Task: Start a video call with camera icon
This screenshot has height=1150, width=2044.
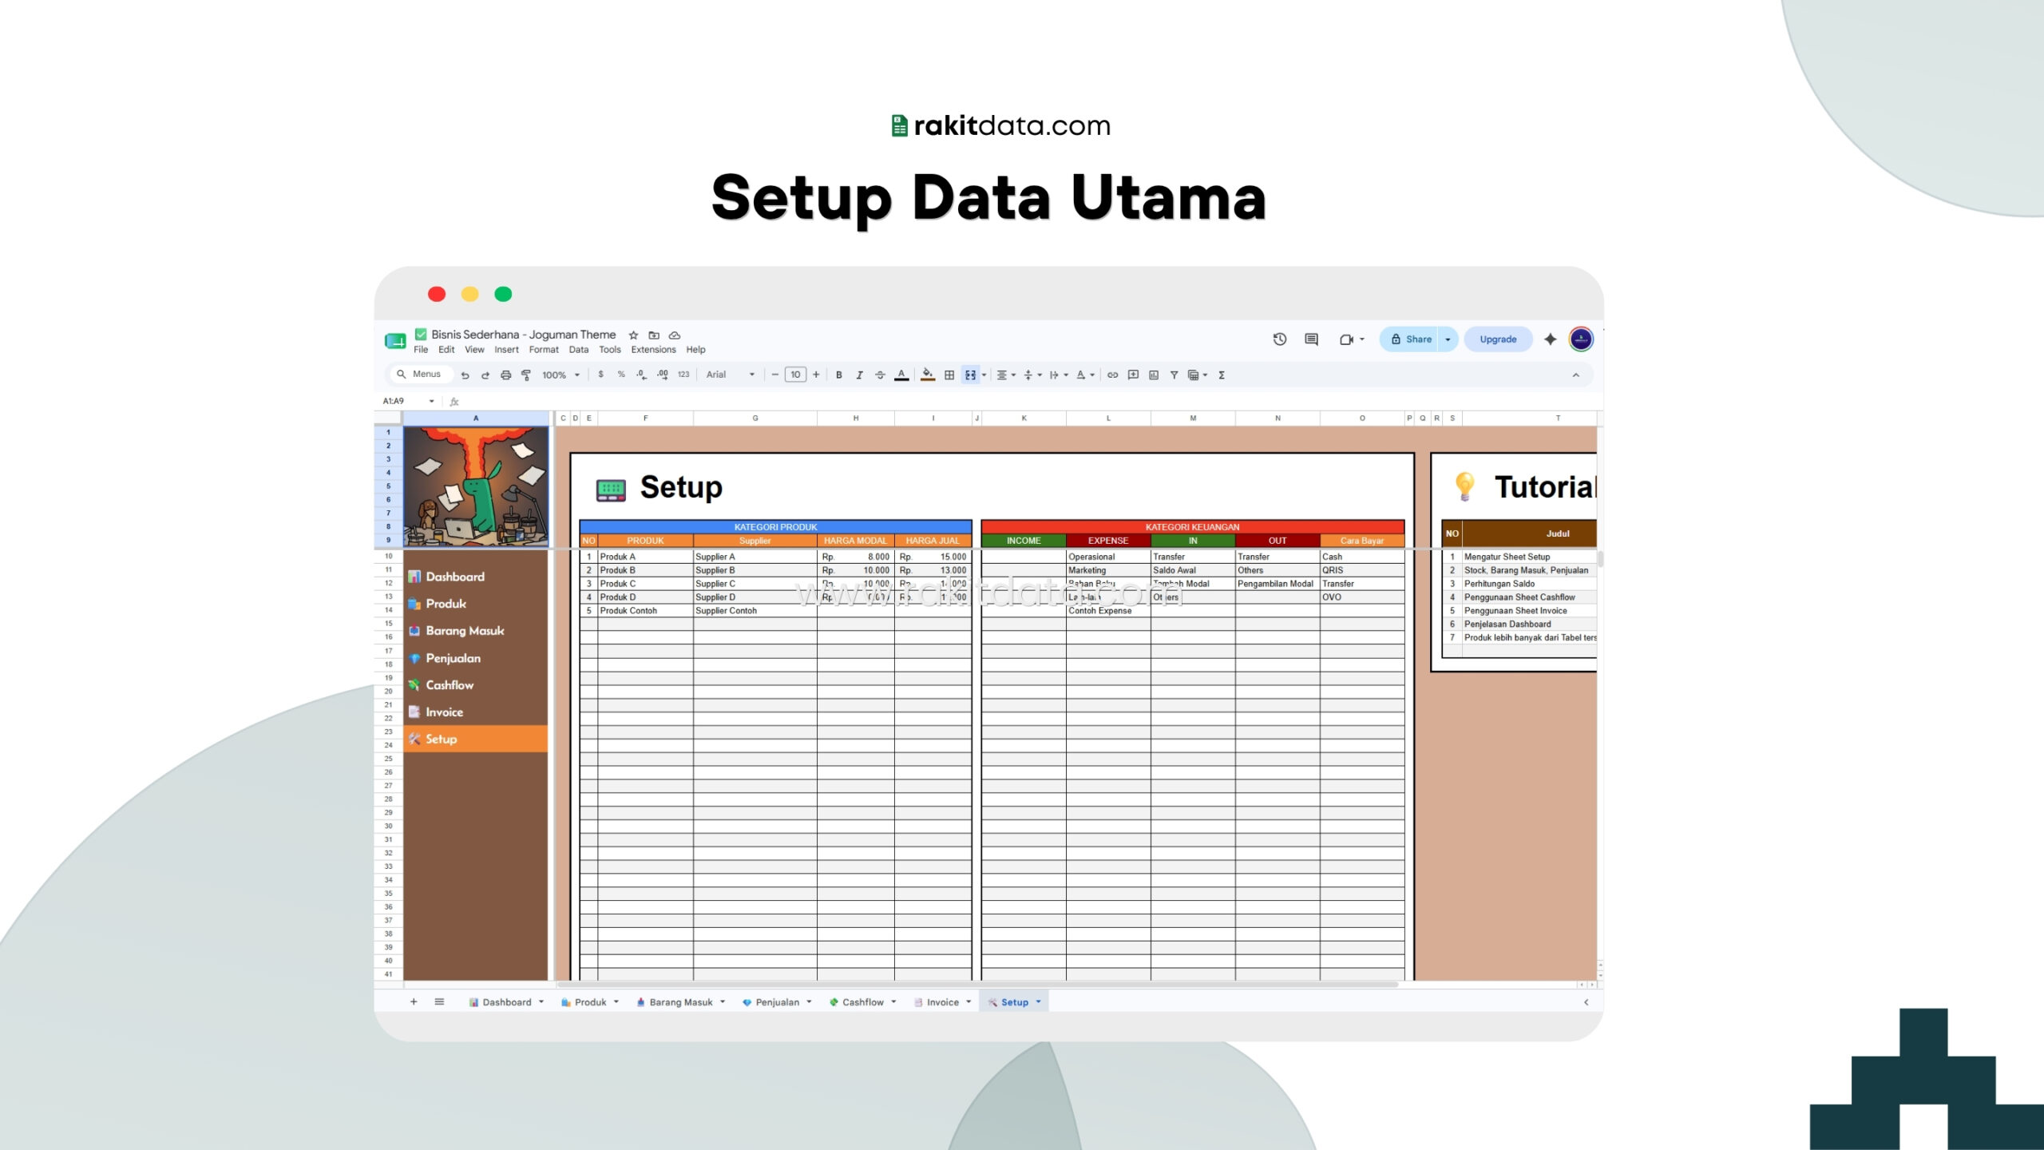Action: 1346,339
